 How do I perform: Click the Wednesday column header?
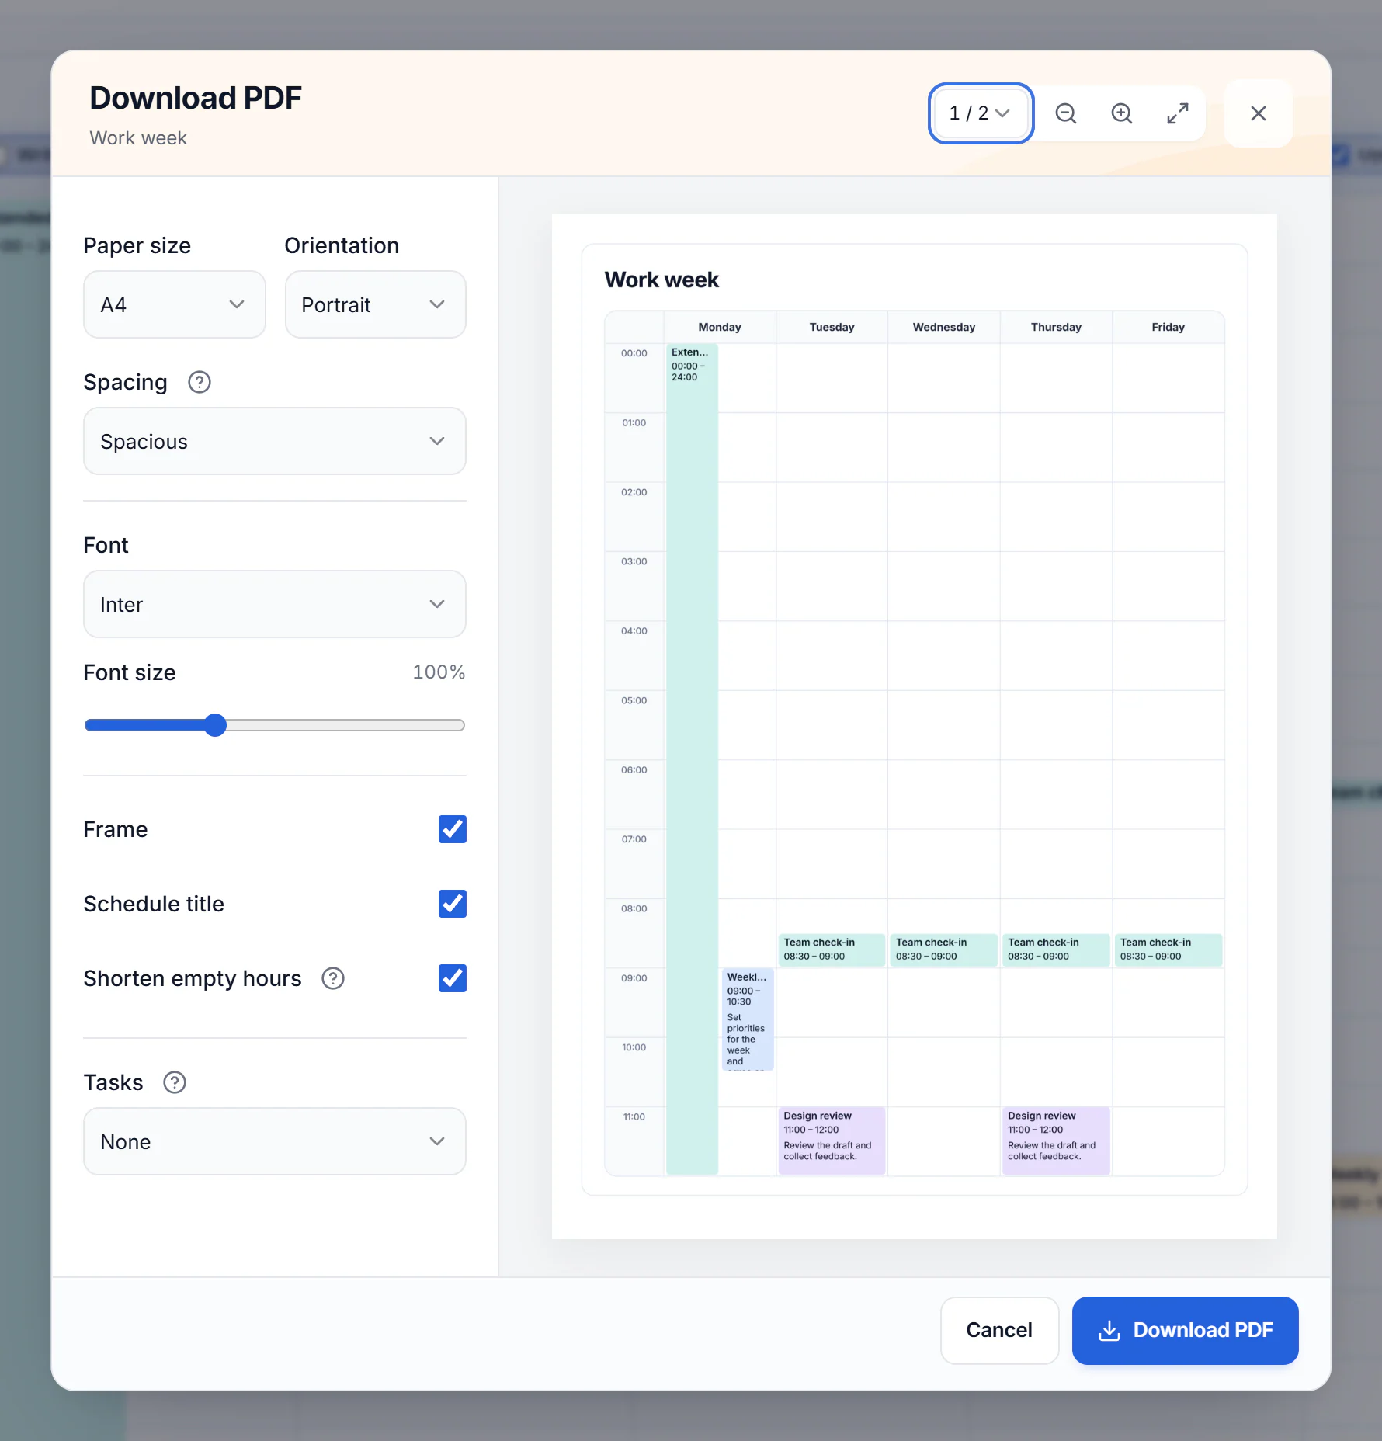943,327
